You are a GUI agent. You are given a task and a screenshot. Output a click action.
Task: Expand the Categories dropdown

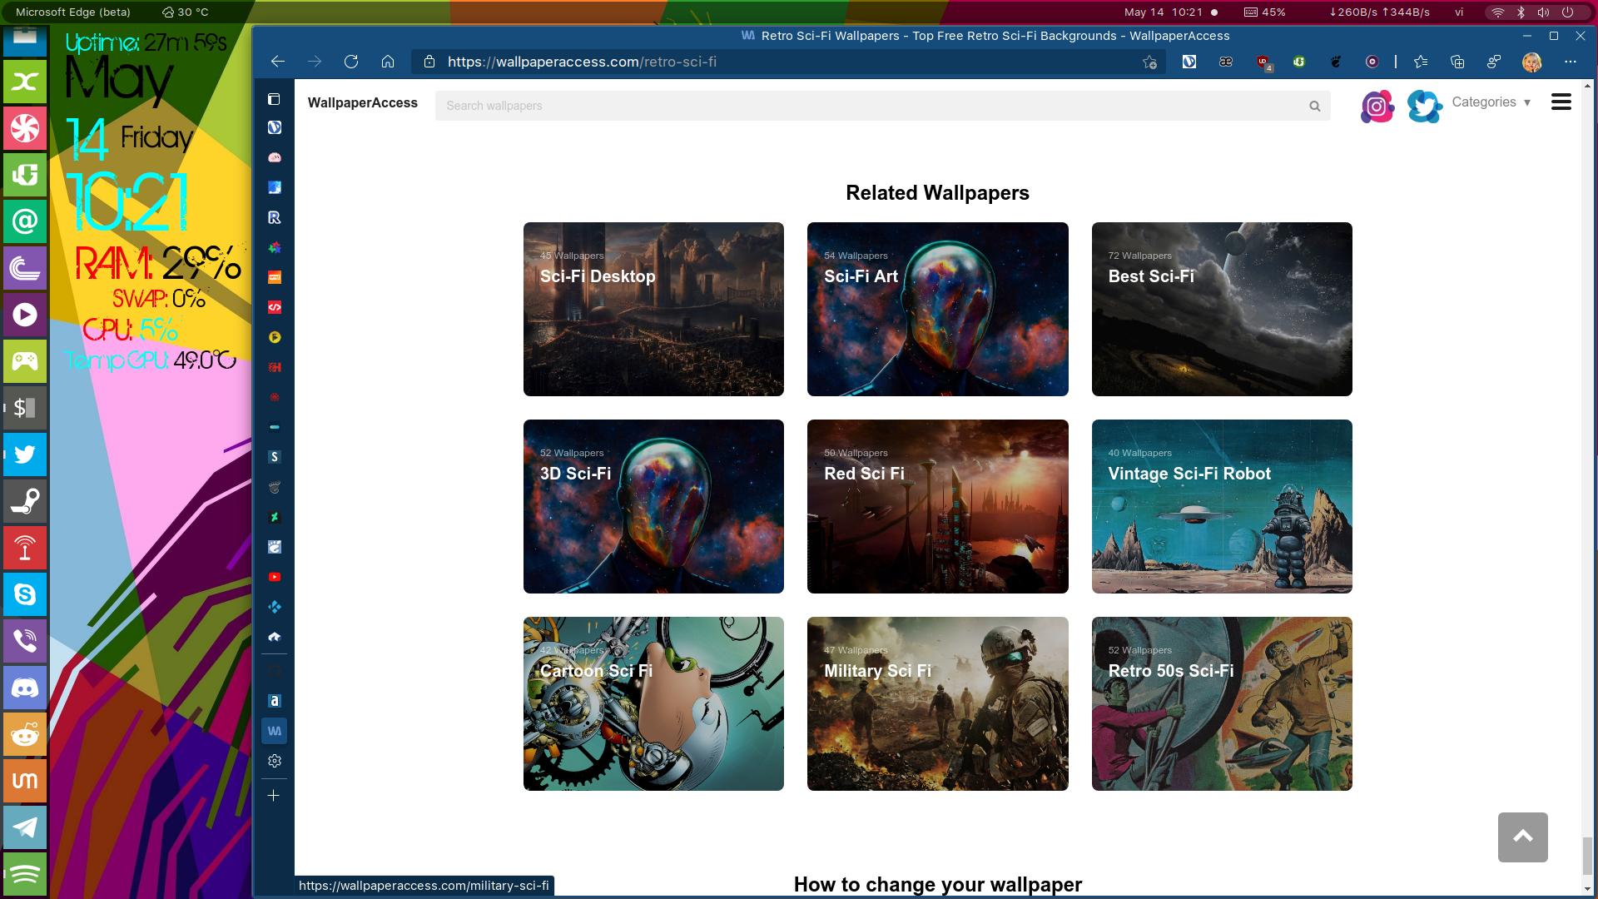pos(1491,102)
